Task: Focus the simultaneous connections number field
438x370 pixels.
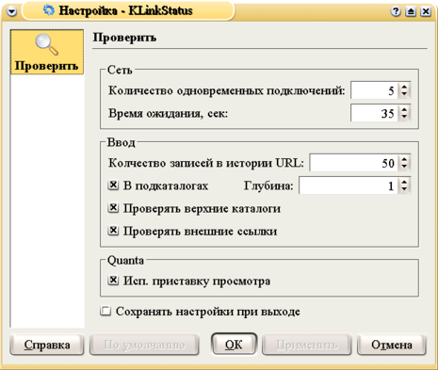Action: click(x=375, y=90)
